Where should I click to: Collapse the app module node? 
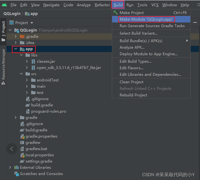16,49
